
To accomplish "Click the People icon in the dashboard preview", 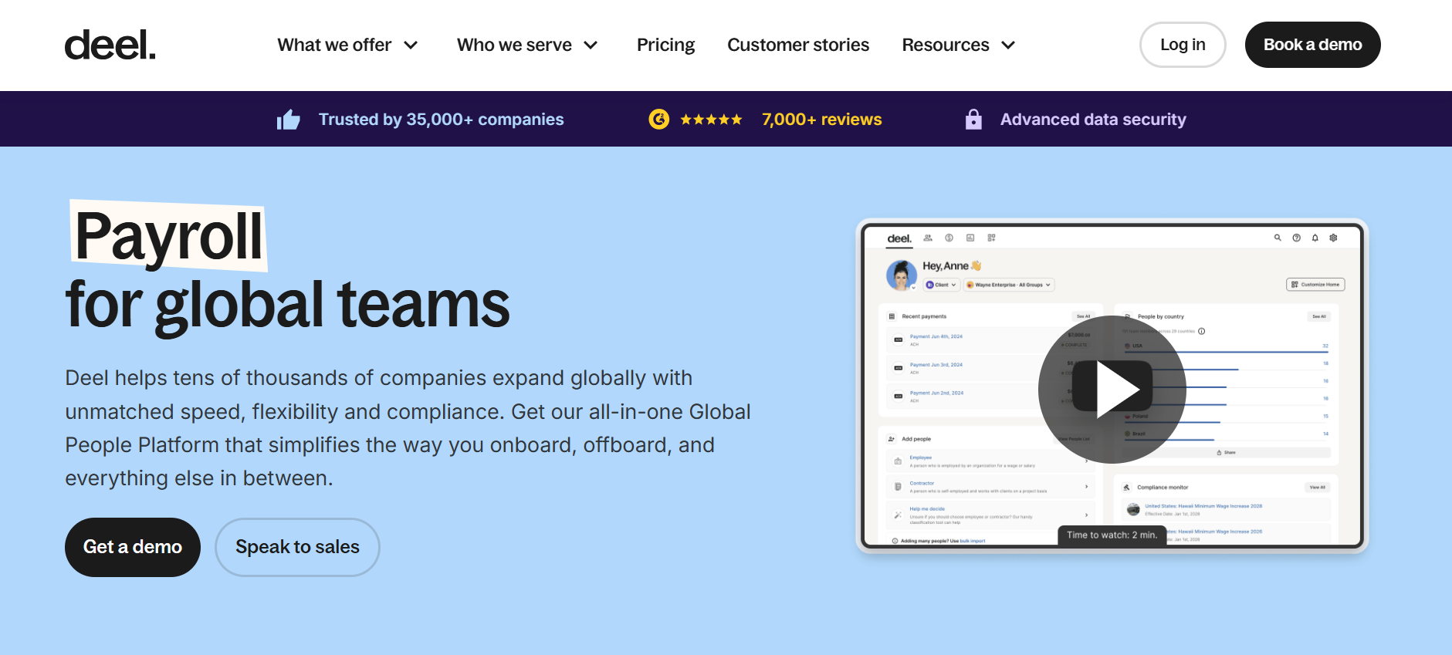I will pos(928,238).
